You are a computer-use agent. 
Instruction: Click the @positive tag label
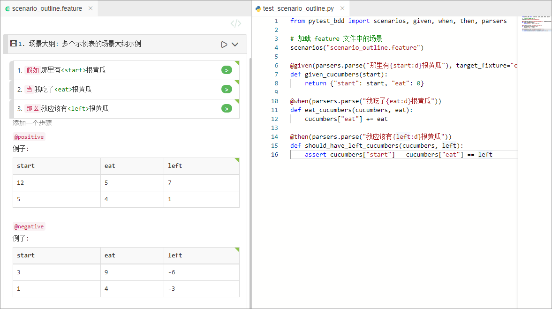29,137
